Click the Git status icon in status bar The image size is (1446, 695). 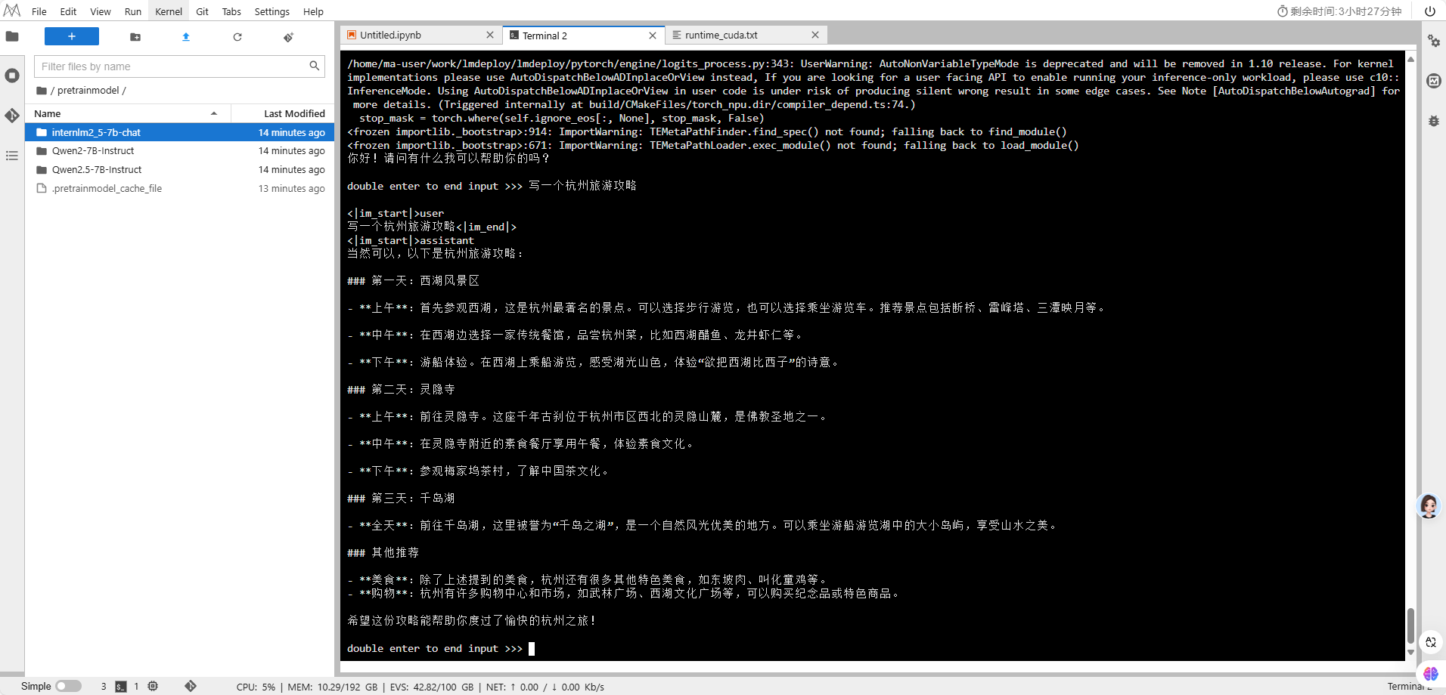191,686
